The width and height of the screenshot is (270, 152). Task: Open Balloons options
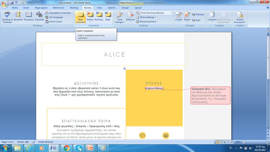coord(130,17)
